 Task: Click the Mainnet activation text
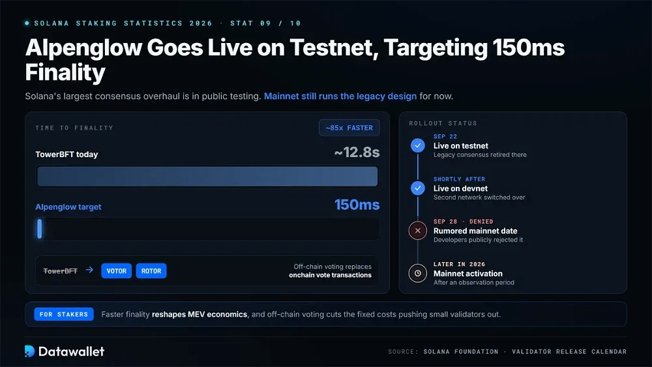point(467,274)
